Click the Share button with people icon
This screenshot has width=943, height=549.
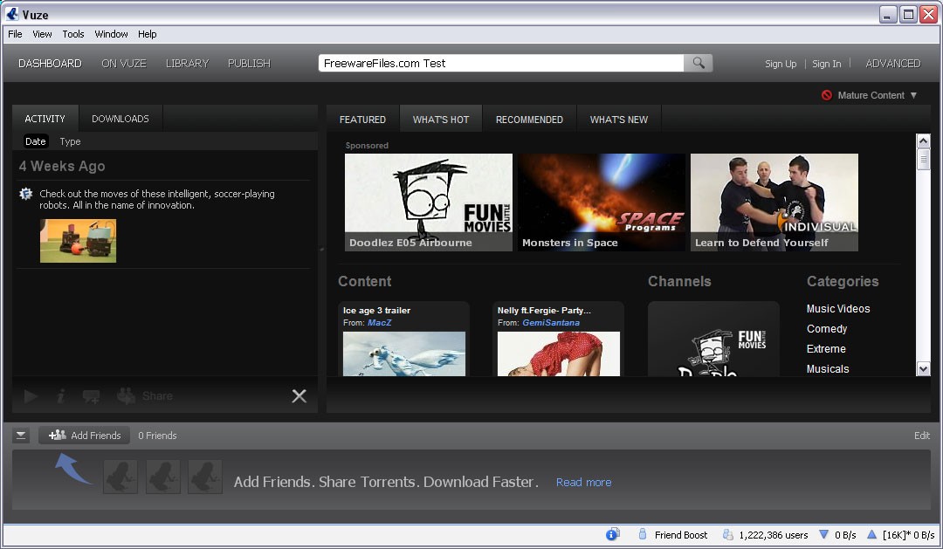pyautogui.click(x=145, y=395)
